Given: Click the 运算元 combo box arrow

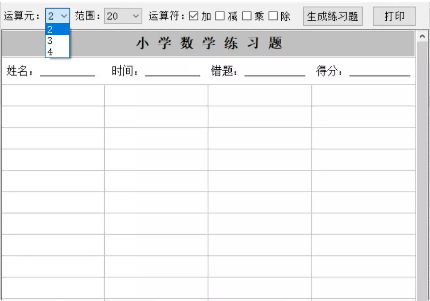Looking at the screenshot, I should [x=65, y=16].
